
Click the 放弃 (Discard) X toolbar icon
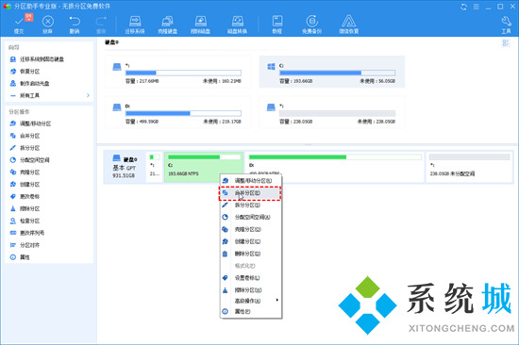tap(48, 25)
